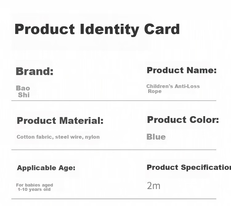This screenshot has height=206, width=231.
Task: Select the Applicable Age: heading
Action: (x=46, y=168)
